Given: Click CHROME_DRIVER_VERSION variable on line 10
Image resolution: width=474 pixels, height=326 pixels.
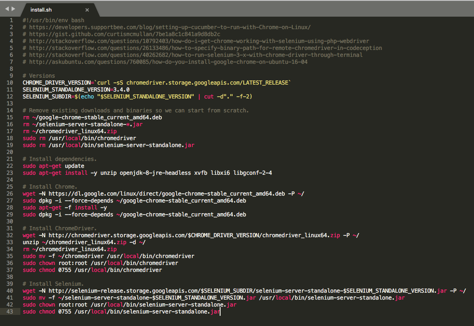Looking at the screenshot, I should point(57,83).
